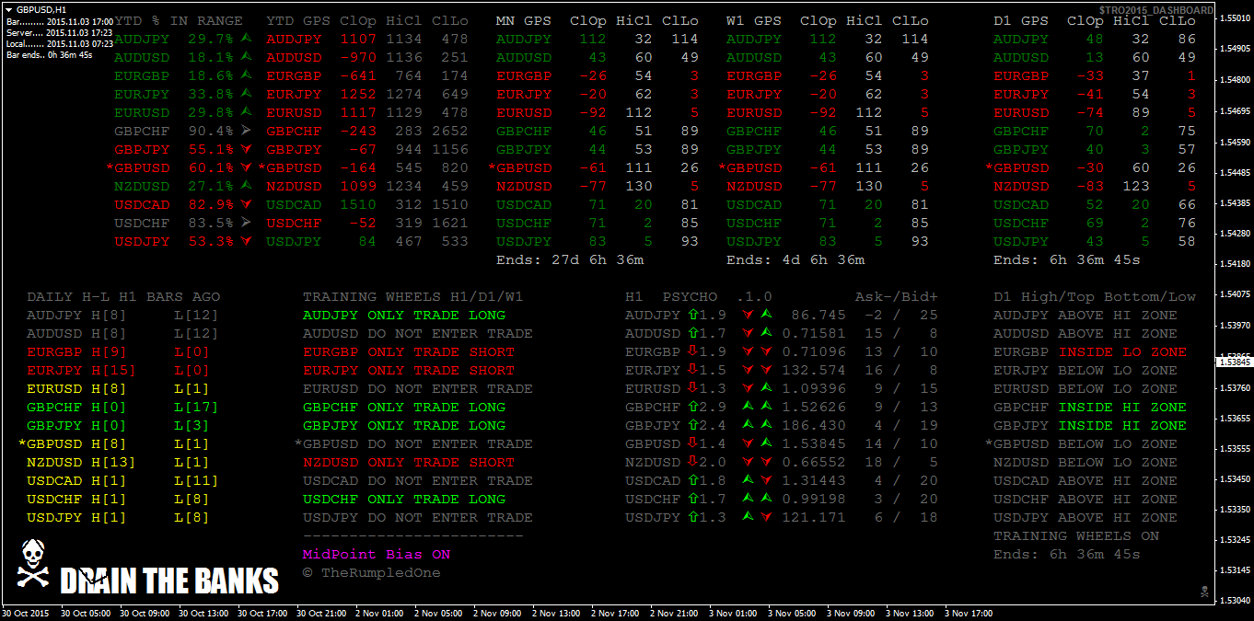Click the gray arrow beside USDCHF 83.5%
1254x621 pixels.
246,223
